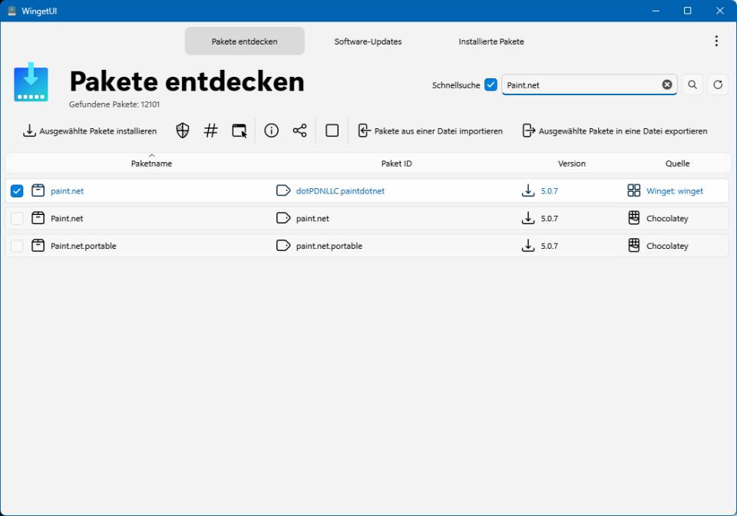Enable interactive installation via window-cursor icon

tap(240, 131)
